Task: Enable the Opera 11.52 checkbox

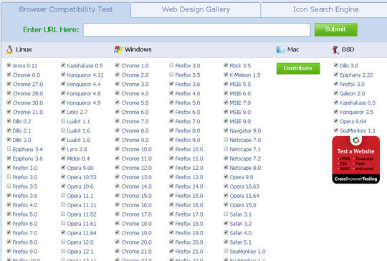Action: click(63, 214)
